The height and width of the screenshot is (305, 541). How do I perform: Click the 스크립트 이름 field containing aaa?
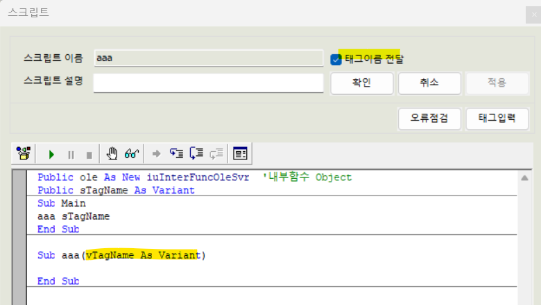pos(208,58)
